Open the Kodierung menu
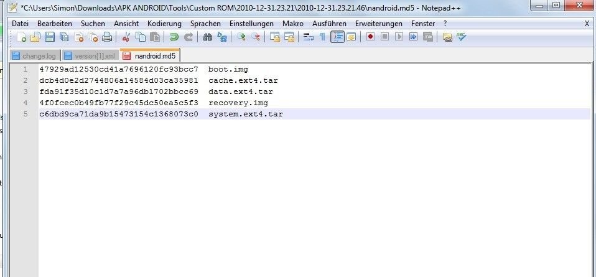The image size is (596, 277). click(x=164, y=24)
